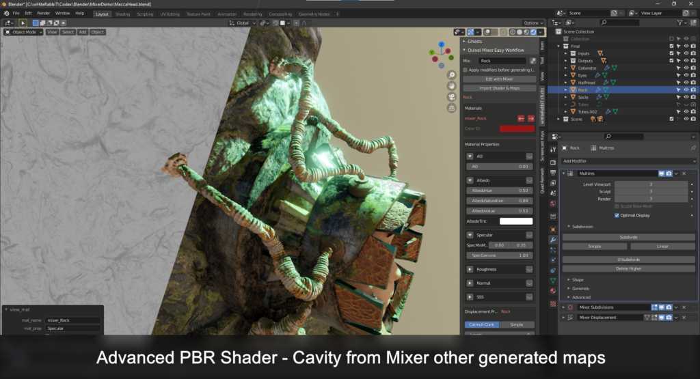Click the Subdivide button
This screenshot has height=379, width=700.
pyautogui.click(x=628, y=237)
